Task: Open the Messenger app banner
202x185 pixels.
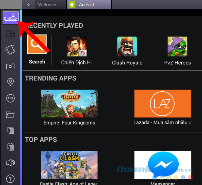Action: (163, 165)
